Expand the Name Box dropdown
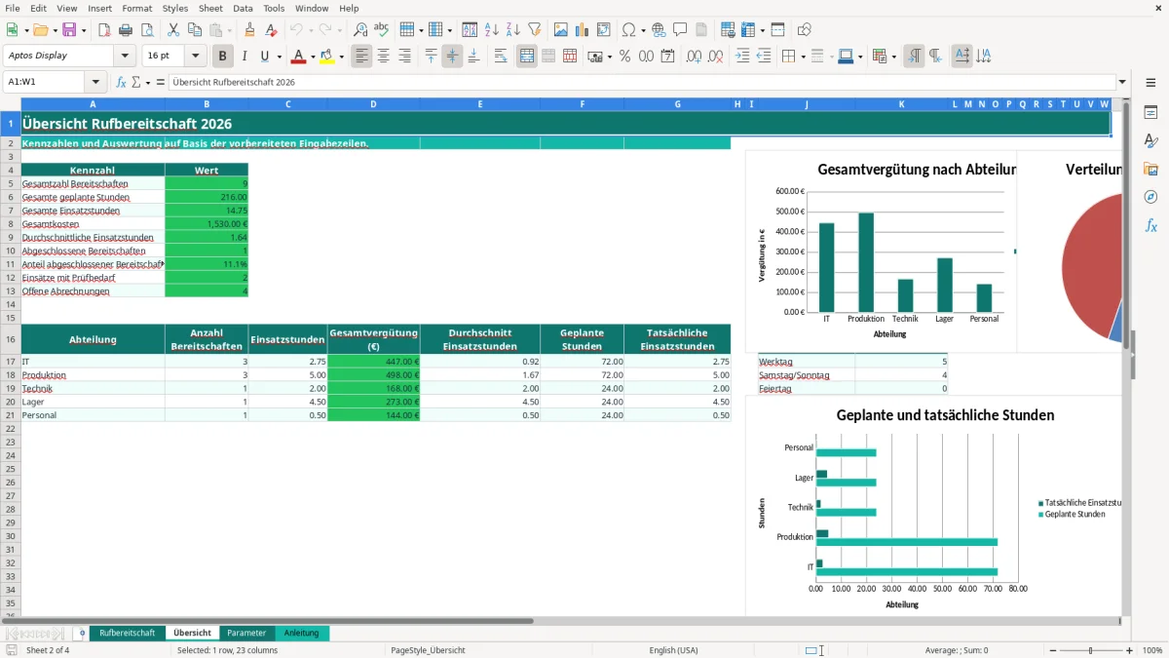1169x658 pixels. pos(95,83)
